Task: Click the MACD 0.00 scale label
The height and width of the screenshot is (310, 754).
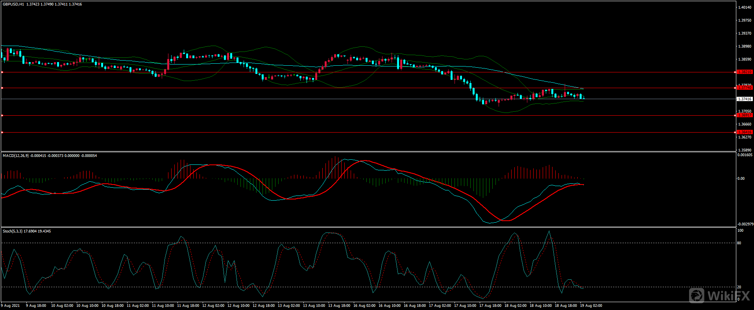Action: 741,179
